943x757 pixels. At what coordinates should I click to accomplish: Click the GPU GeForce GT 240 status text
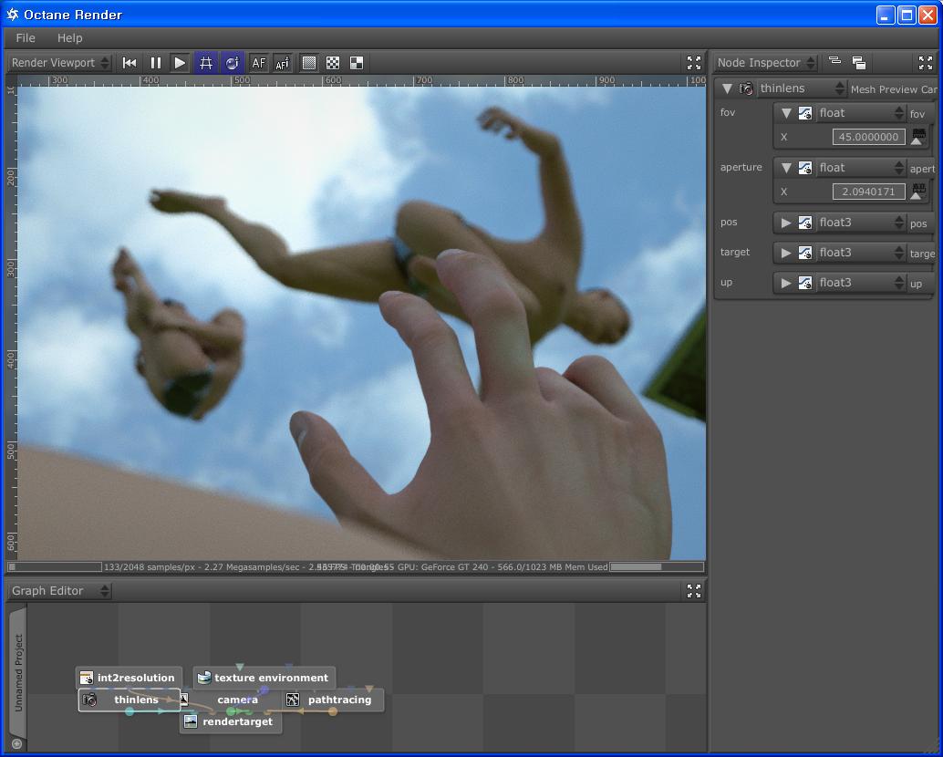(x=443, y=567)
